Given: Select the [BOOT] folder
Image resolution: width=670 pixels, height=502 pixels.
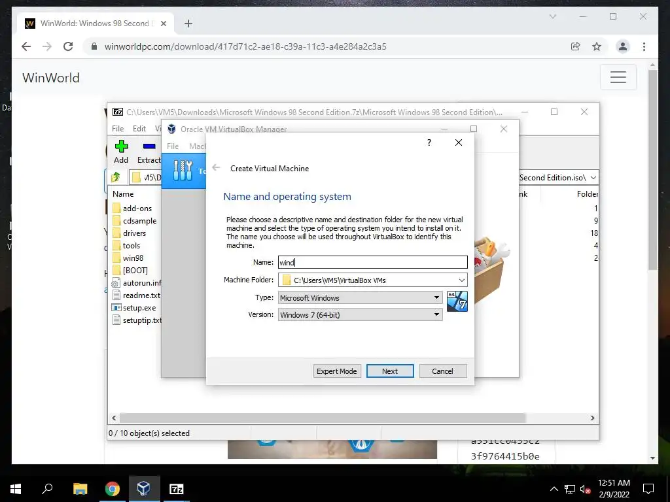Looking at the screenshot, I should click(135, 270).
